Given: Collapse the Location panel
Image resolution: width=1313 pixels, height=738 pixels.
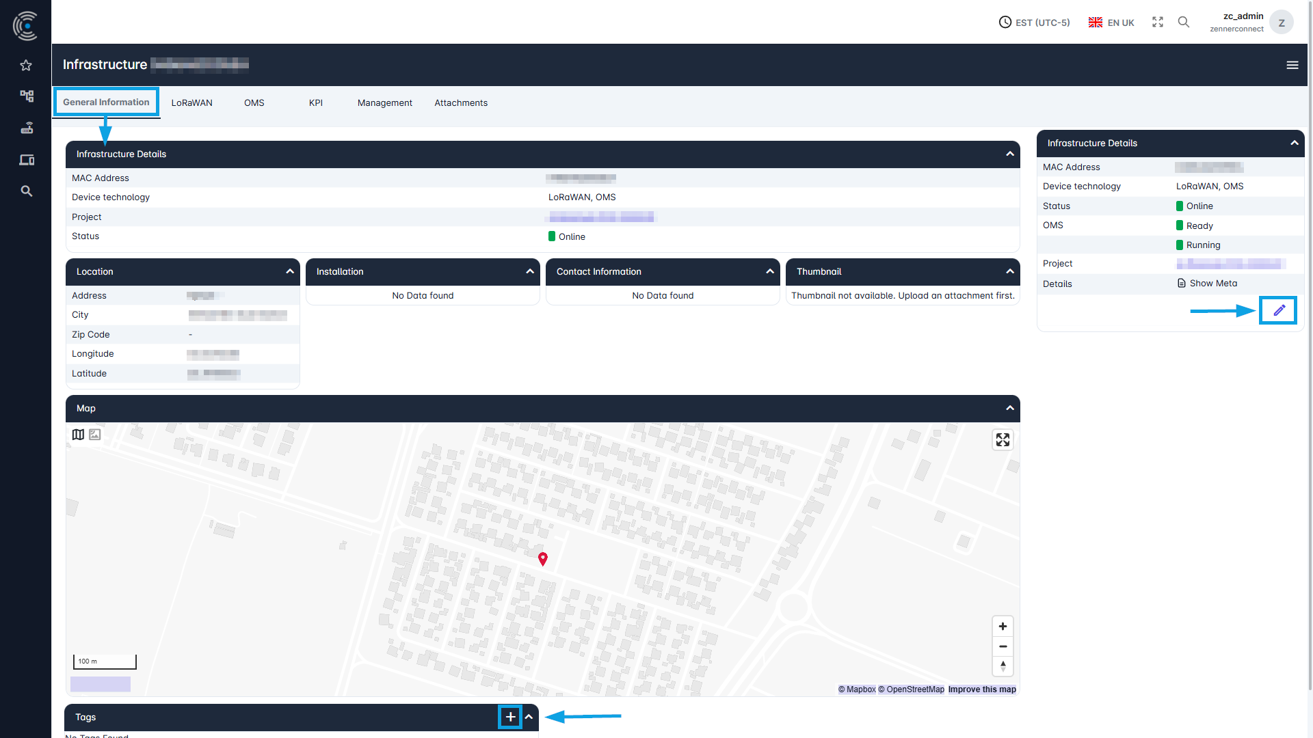Looking at the screenshot, I should [290, 271].
